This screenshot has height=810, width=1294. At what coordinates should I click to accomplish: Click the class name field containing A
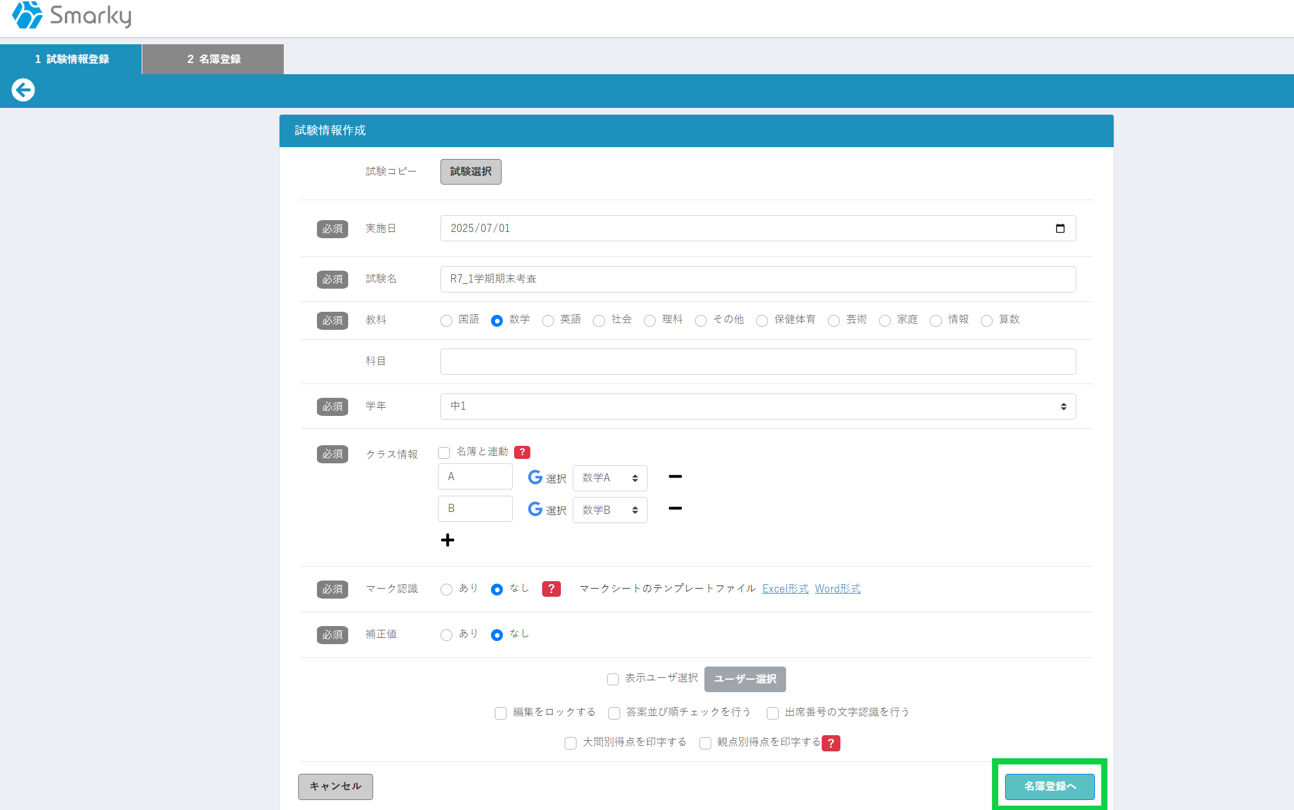pos(475,476)
